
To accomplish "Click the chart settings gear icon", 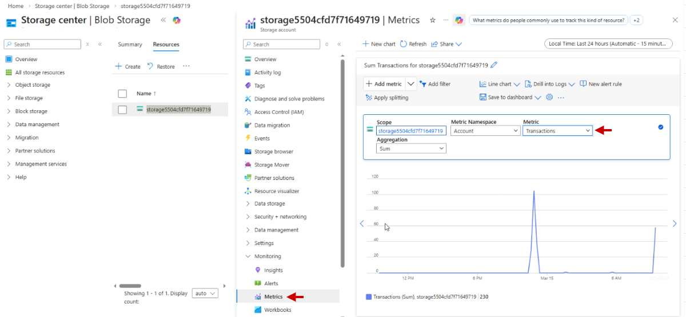I will (x=549, y=97).
